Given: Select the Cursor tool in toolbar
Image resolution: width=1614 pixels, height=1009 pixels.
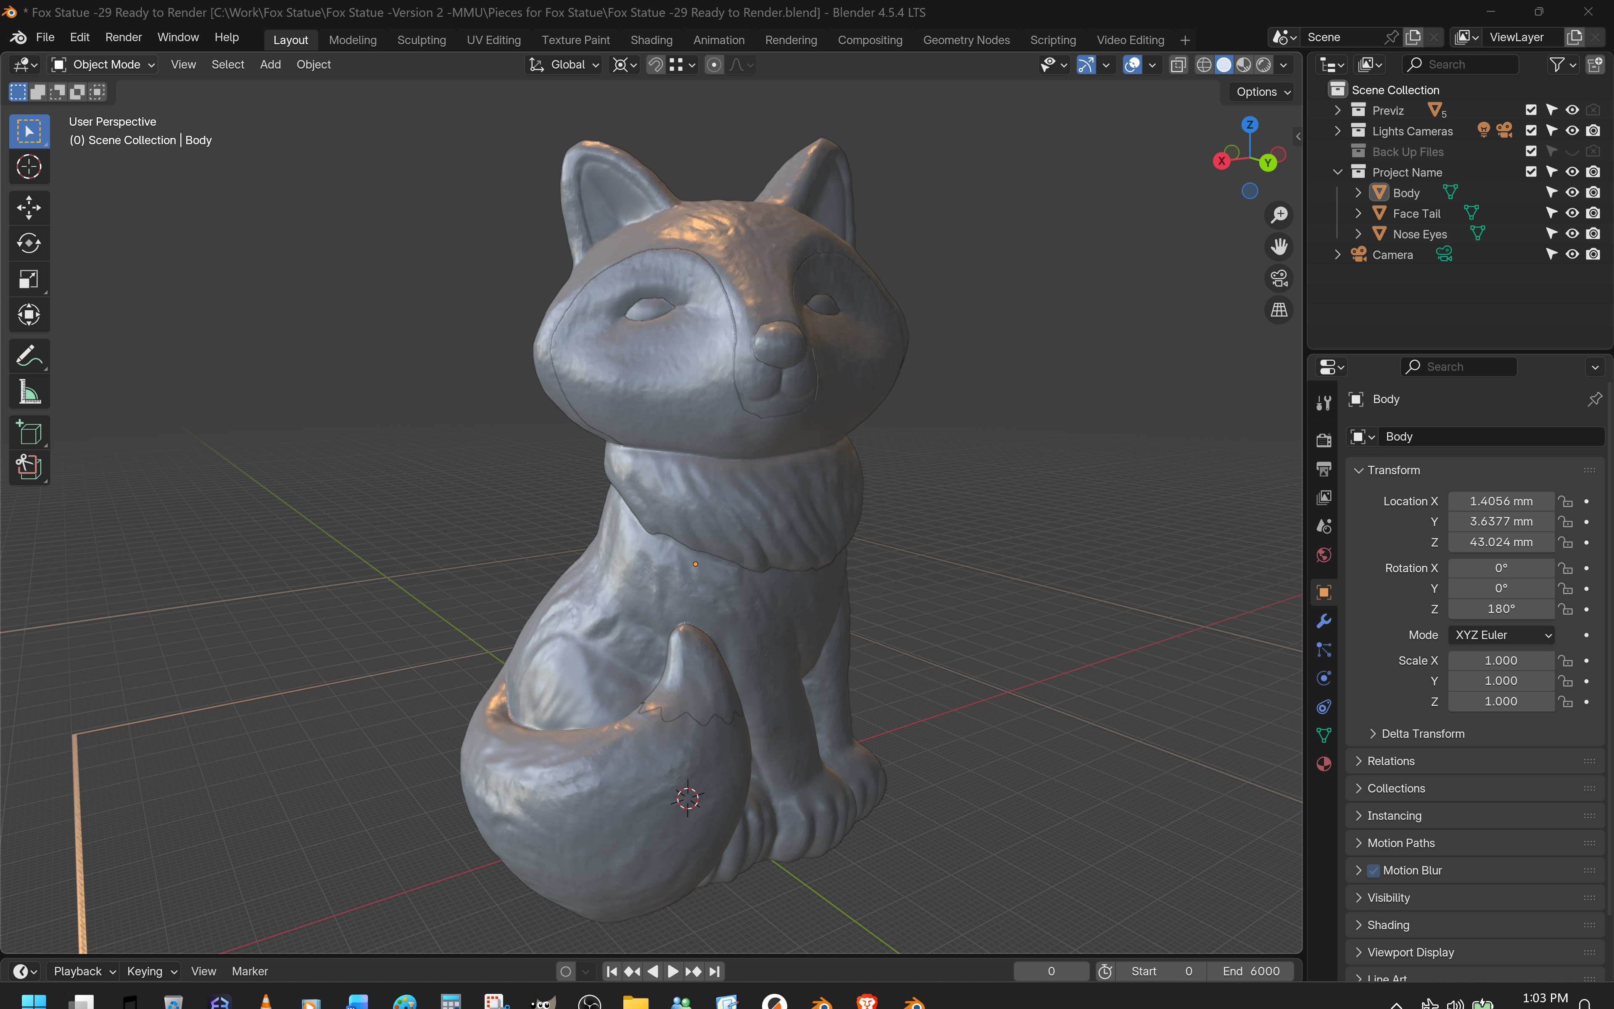Looking at the screenshot, I should coord(29,166).
